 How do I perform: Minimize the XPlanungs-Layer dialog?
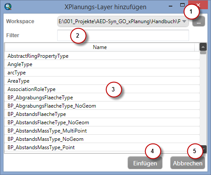[171, 6]
